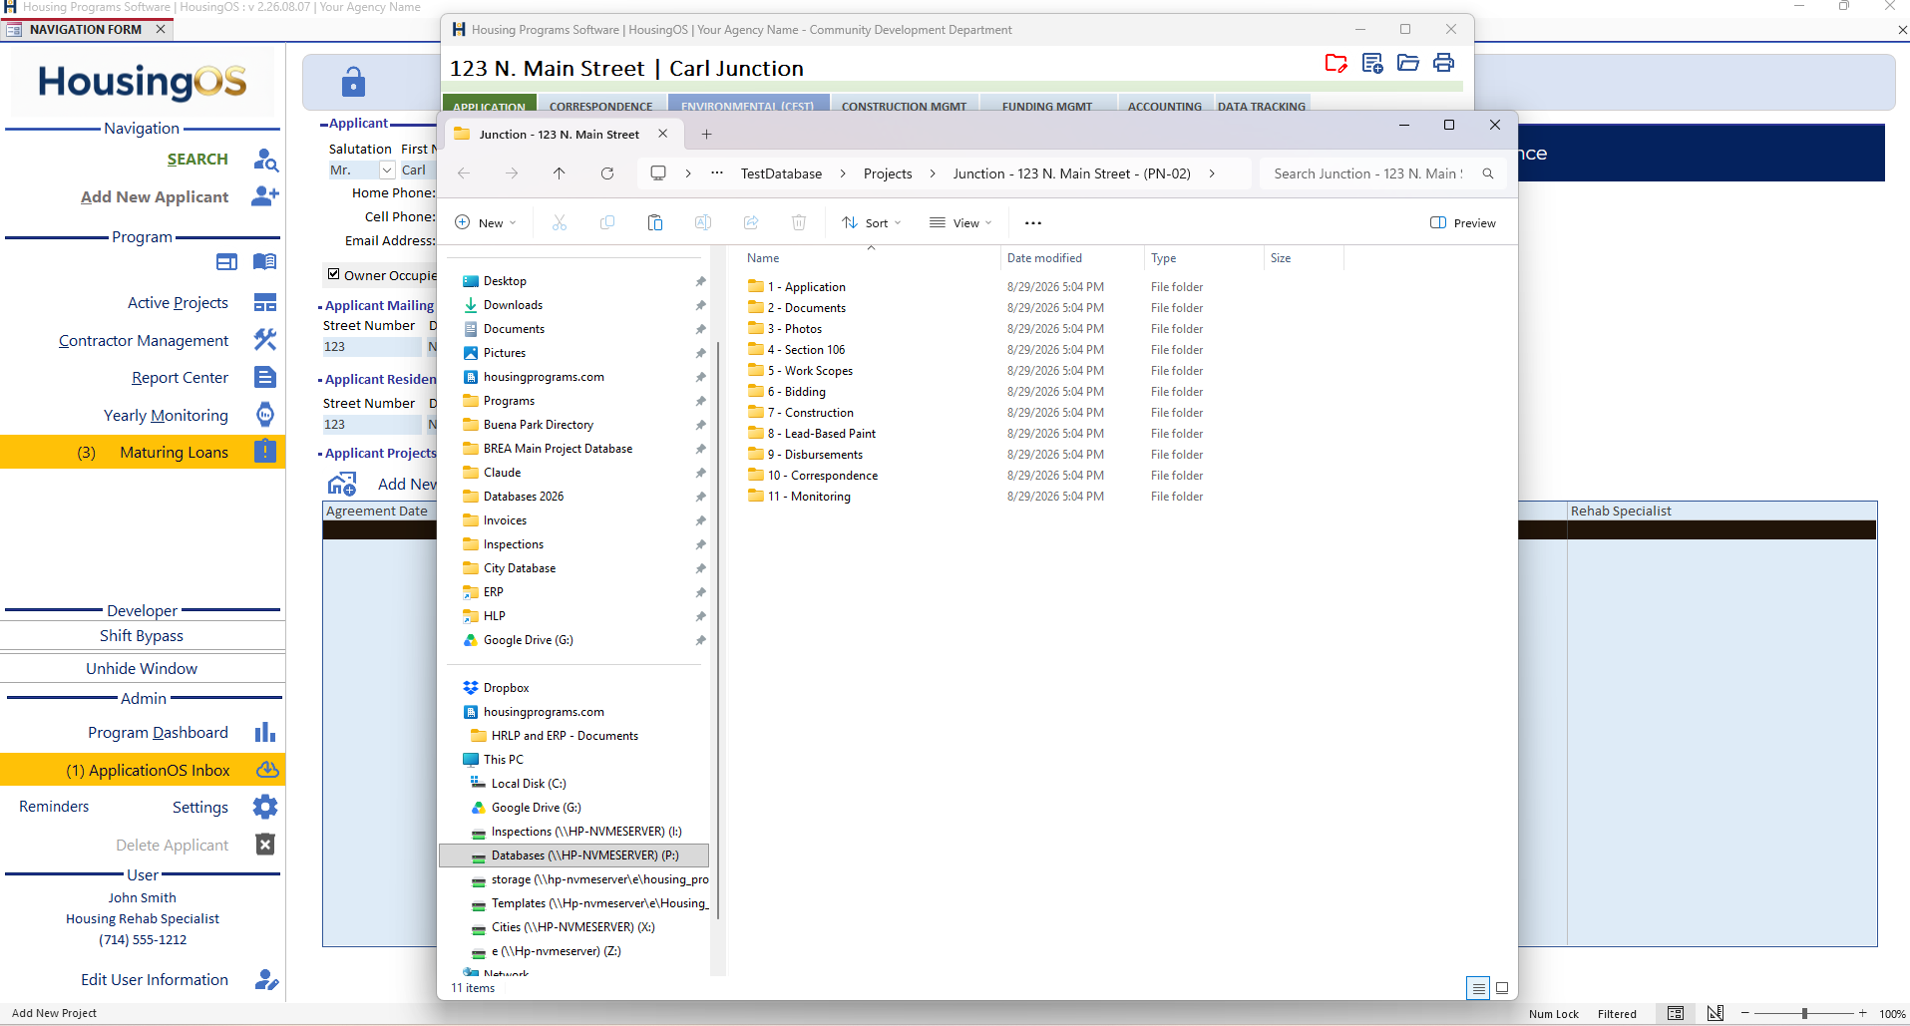Click the Edit User Information person icon
The image size is (1910, 1026).
coord(266,980)
